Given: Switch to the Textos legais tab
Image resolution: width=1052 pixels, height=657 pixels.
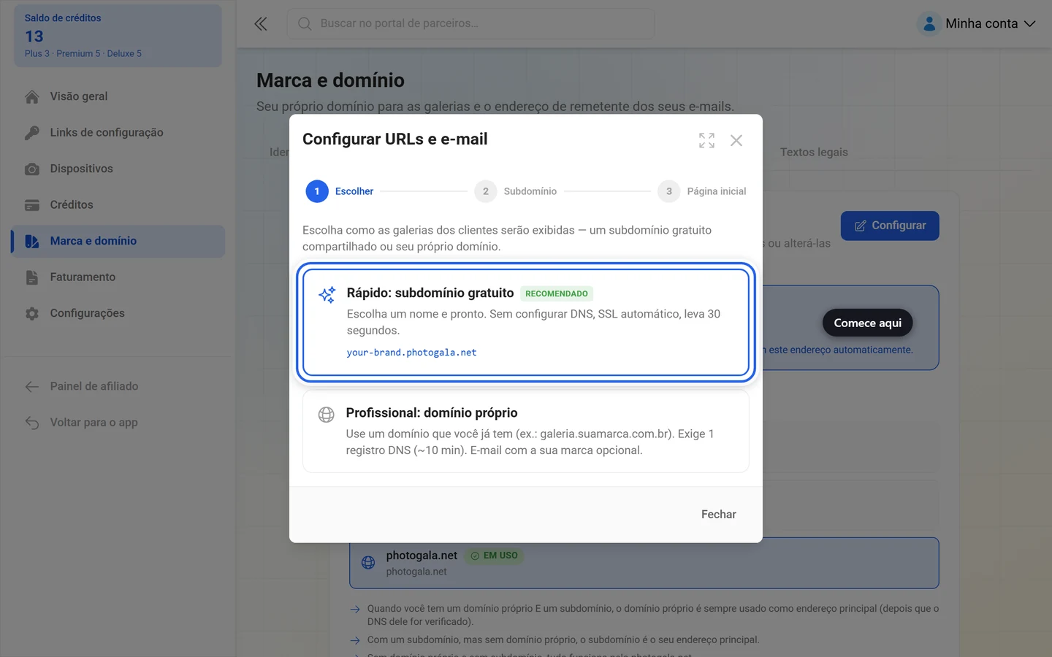Looking at the screenshot, I should tap(814, 152).
